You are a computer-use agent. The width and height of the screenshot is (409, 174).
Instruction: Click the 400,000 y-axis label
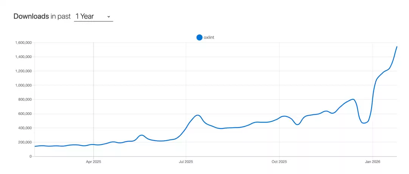(x=25, y=128)
